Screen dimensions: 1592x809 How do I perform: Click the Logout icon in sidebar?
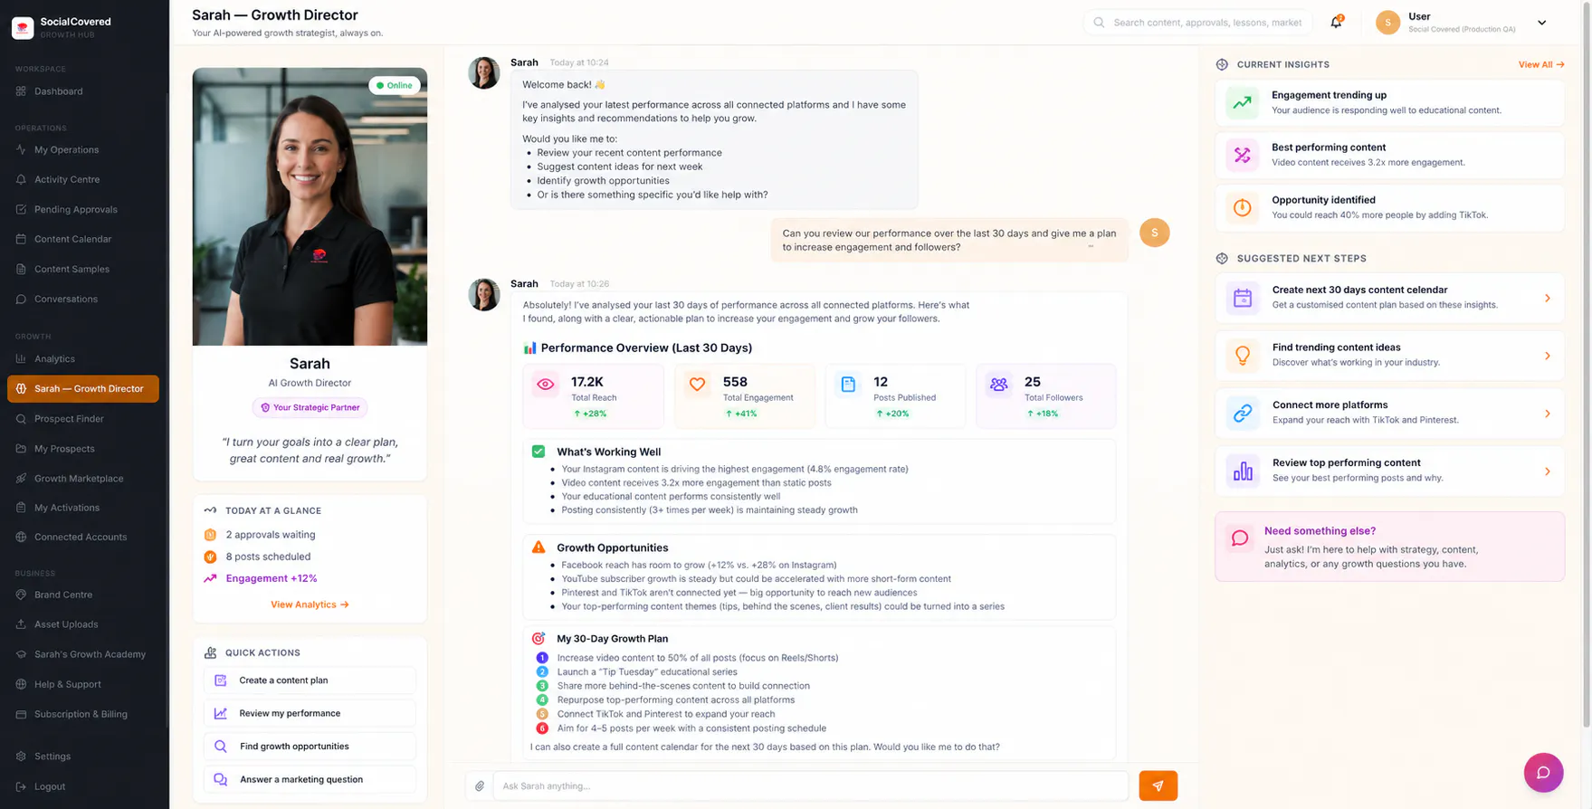coord(21,786)
